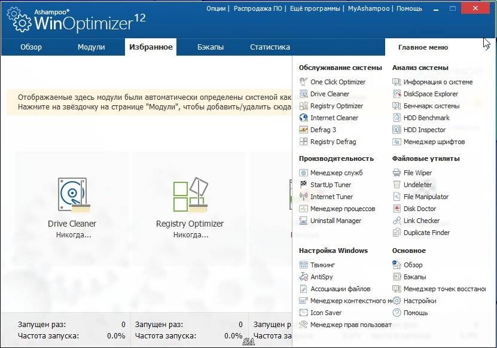Click the Registry Optimizer menu icon
Screen dimensions: 497x348
click(303, 106)
